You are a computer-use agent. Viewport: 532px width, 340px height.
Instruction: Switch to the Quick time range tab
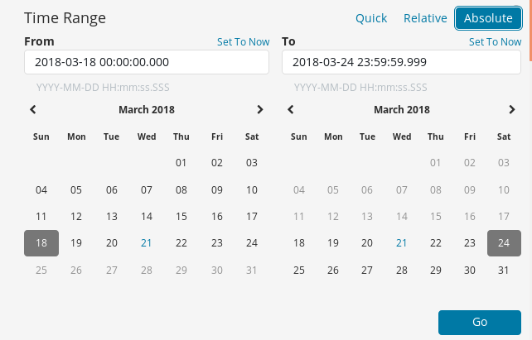pos(372,18)
